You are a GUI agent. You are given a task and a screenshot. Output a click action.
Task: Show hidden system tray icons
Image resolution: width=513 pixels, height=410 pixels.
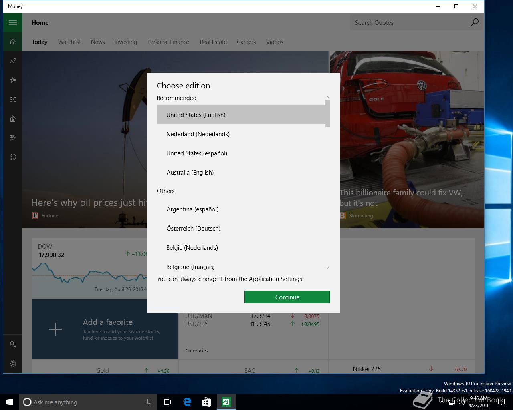point(441,402)
